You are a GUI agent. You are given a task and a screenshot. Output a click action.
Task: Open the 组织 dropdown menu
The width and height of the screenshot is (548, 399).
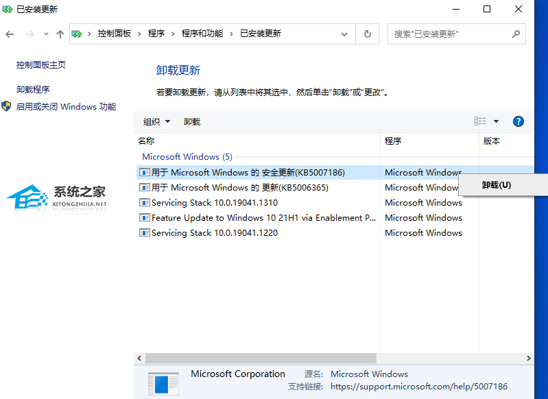pos(156,121)
